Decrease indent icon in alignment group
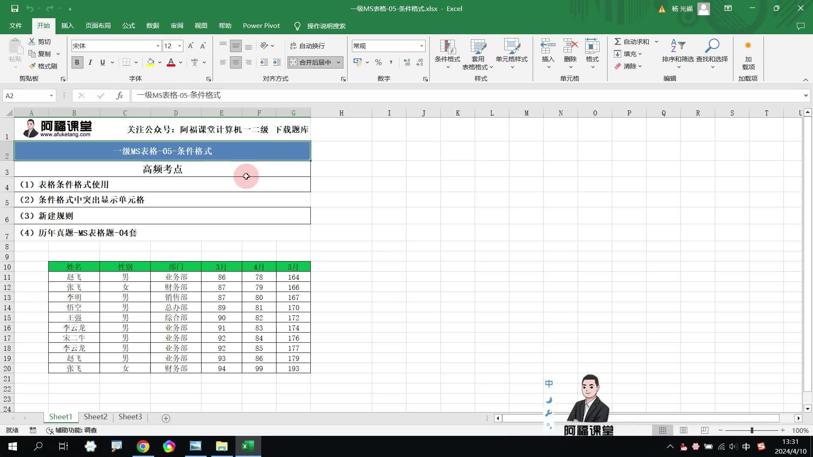The image size is (813, 457). click(264, 62)
